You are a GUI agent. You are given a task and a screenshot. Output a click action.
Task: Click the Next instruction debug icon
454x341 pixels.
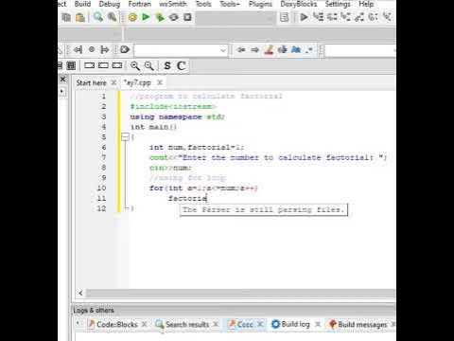(x=373, y=17)
